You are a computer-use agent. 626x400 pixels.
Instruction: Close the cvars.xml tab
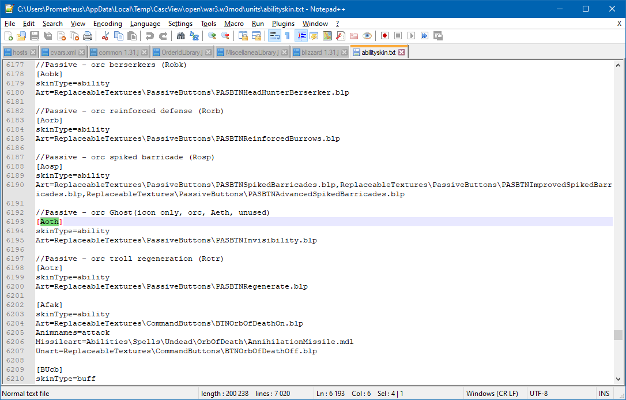tap(81, 53)
